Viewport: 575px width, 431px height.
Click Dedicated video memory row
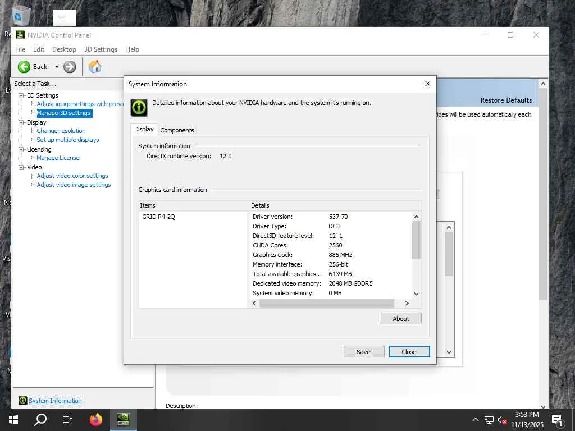[331, 283]
